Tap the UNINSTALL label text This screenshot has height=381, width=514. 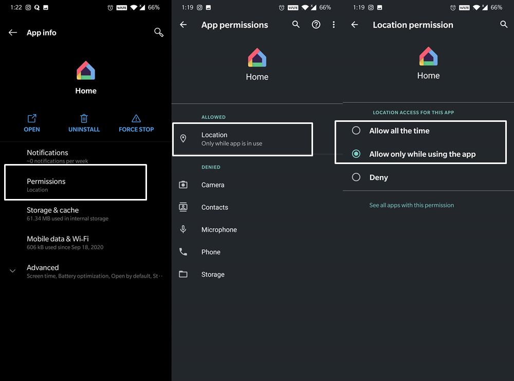pyautogui.click(x=84, y=130)
